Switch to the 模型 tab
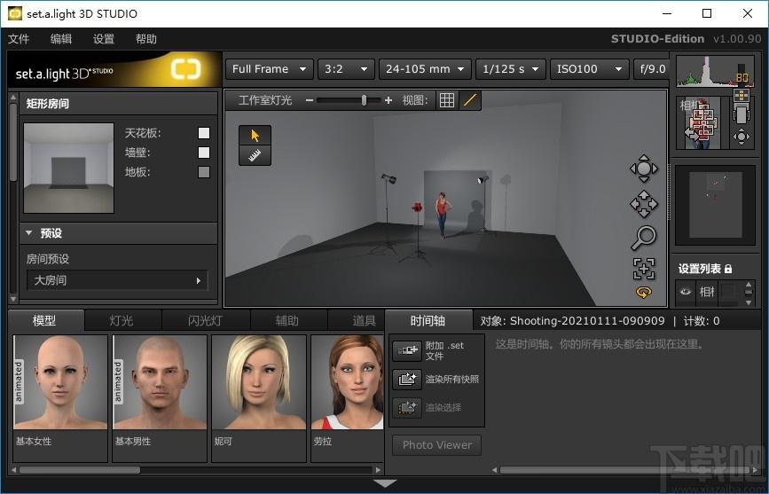Viewport: 769px width, 494px height. (x=45, y=321)
